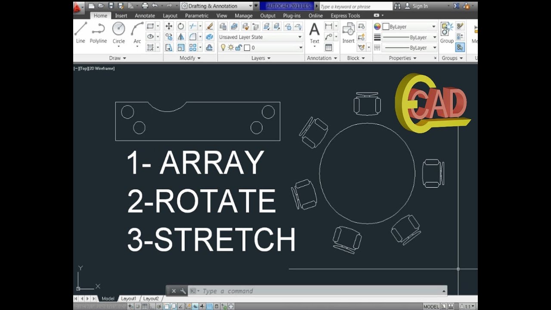Click the Save icon in quick access toolbar
Screen dimensions: 551x310
111,6
